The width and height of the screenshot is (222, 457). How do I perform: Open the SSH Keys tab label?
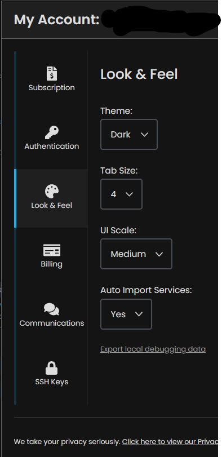tap(52, 382)
